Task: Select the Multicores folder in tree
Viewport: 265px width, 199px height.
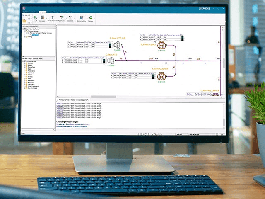Action: (x=30, y=82)
